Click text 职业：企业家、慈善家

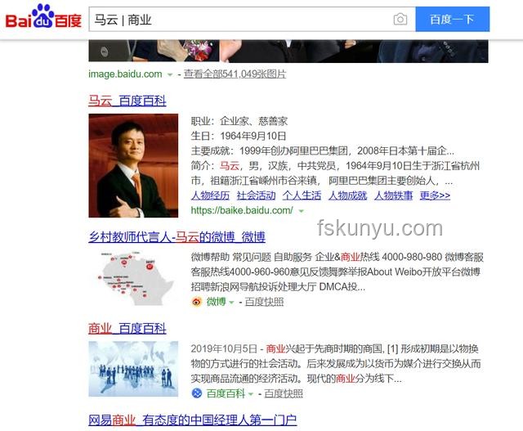[239, 121]
